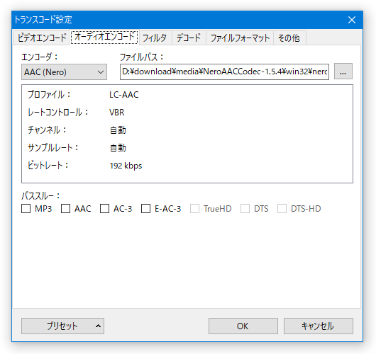Switch to the ビデオエンコード tab

click(x=41, y=38)
